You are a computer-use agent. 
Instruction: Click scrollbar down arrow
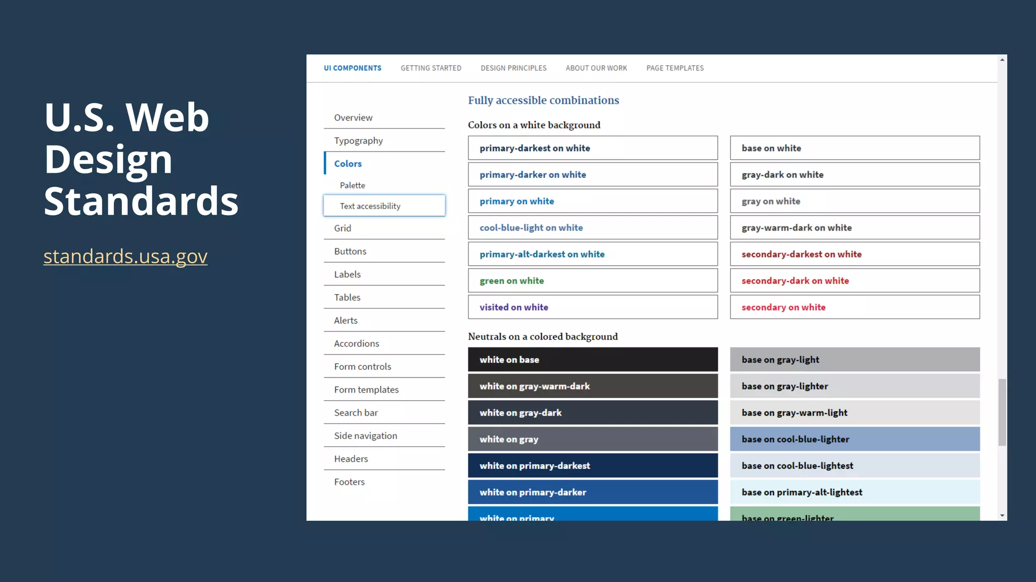pyautogui.click(x=1002, y=516)
